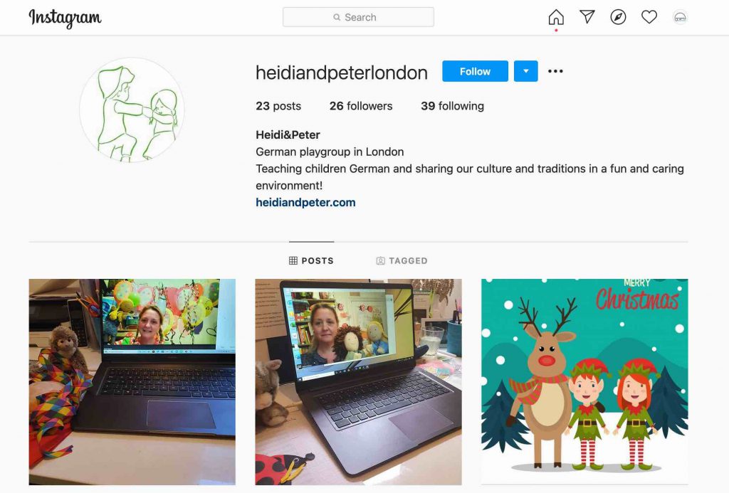View the 39 following list
This screenshot has height=493, width=729.
coord(452,106)
